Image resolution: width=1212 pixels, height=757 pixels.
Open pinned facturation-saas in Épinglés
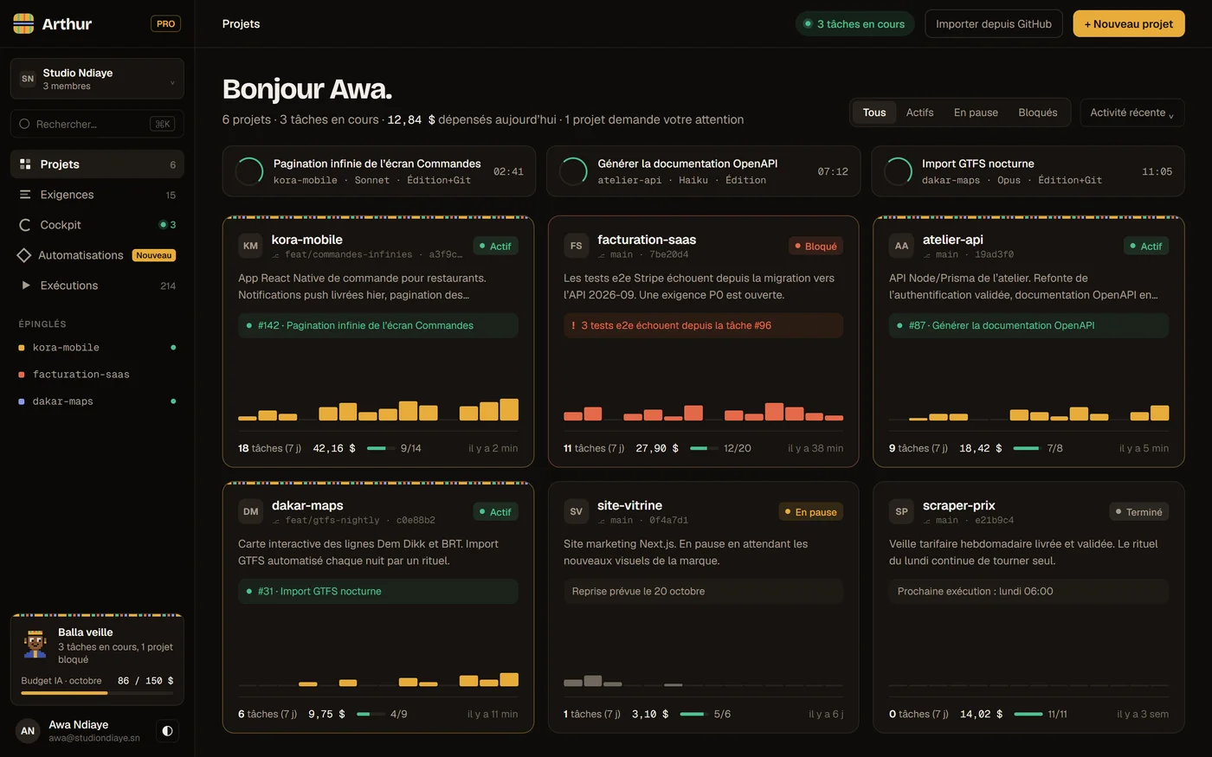pos(97,375)
